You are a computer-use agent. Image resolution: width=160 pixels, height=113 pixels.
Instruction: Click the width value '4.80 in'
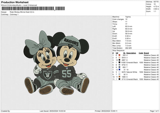click(x=156, y=9)
